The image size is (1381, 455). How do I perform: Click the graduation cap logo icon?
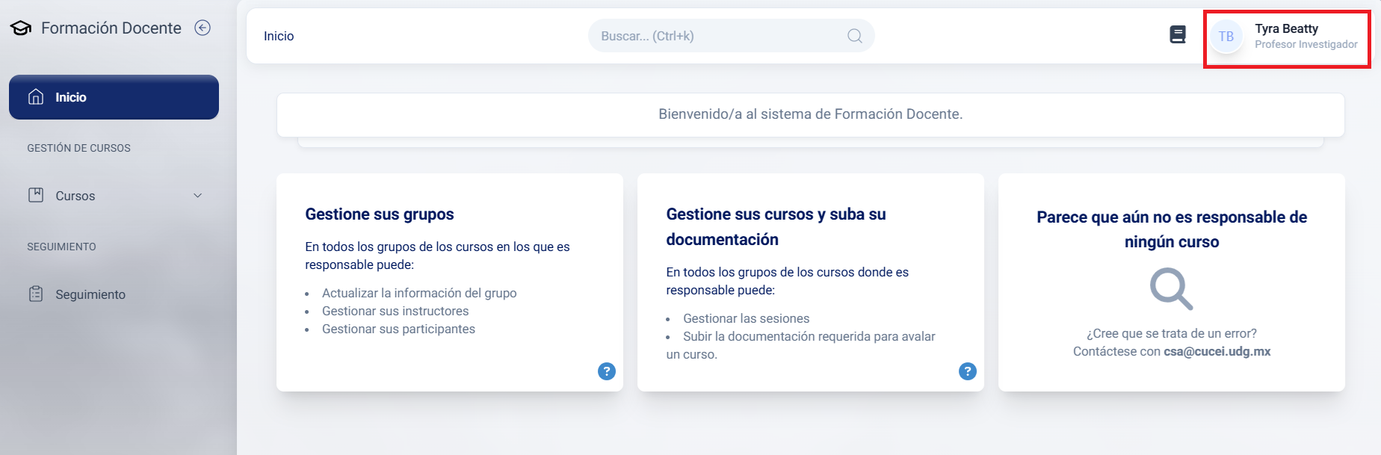point(21,28)
